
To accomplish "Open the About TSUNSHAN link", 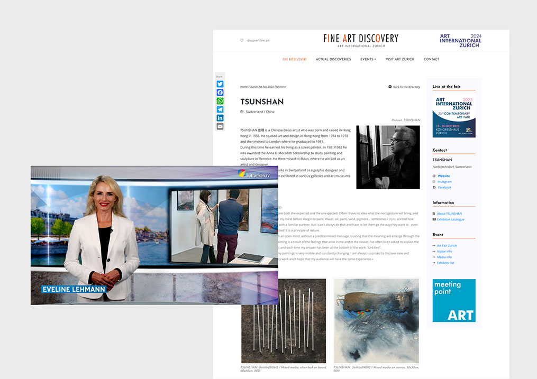I will click(449, 214).
